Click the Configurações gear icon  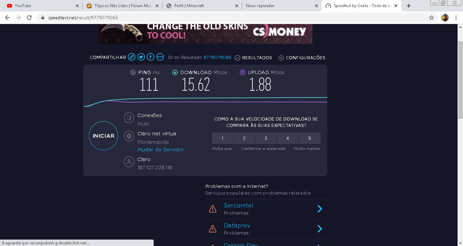281,58
